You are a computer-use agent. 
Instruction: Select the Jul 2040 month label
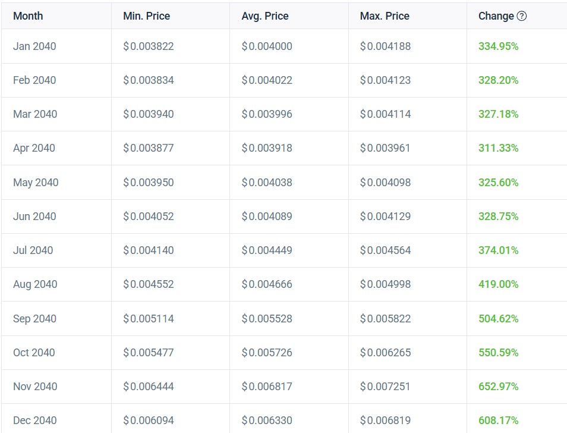(30, 250)
